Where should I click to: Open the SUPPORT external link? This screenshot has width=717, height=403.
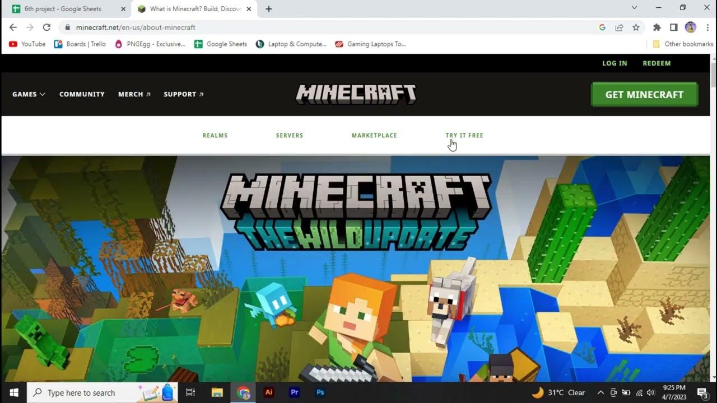184,94
